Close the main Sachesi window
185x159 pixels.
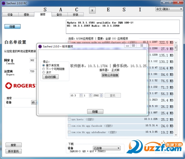coord(178,2)
